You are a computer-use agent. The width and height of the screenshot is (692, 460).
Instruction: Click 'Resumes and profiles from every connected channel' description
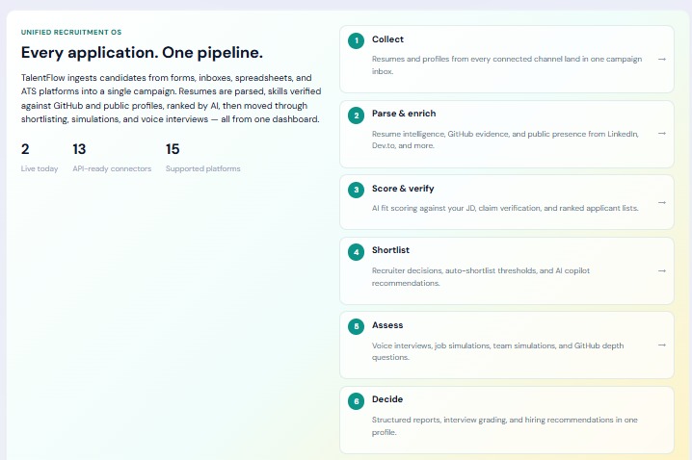pos(507,64)
